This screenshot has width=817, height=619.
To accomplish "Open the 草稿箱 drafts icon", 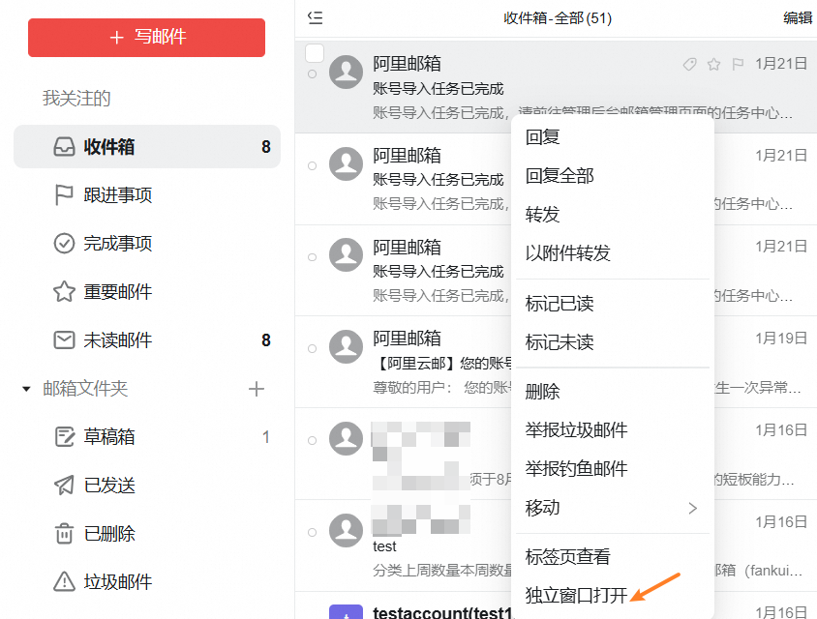I will (x=65, y=437).
